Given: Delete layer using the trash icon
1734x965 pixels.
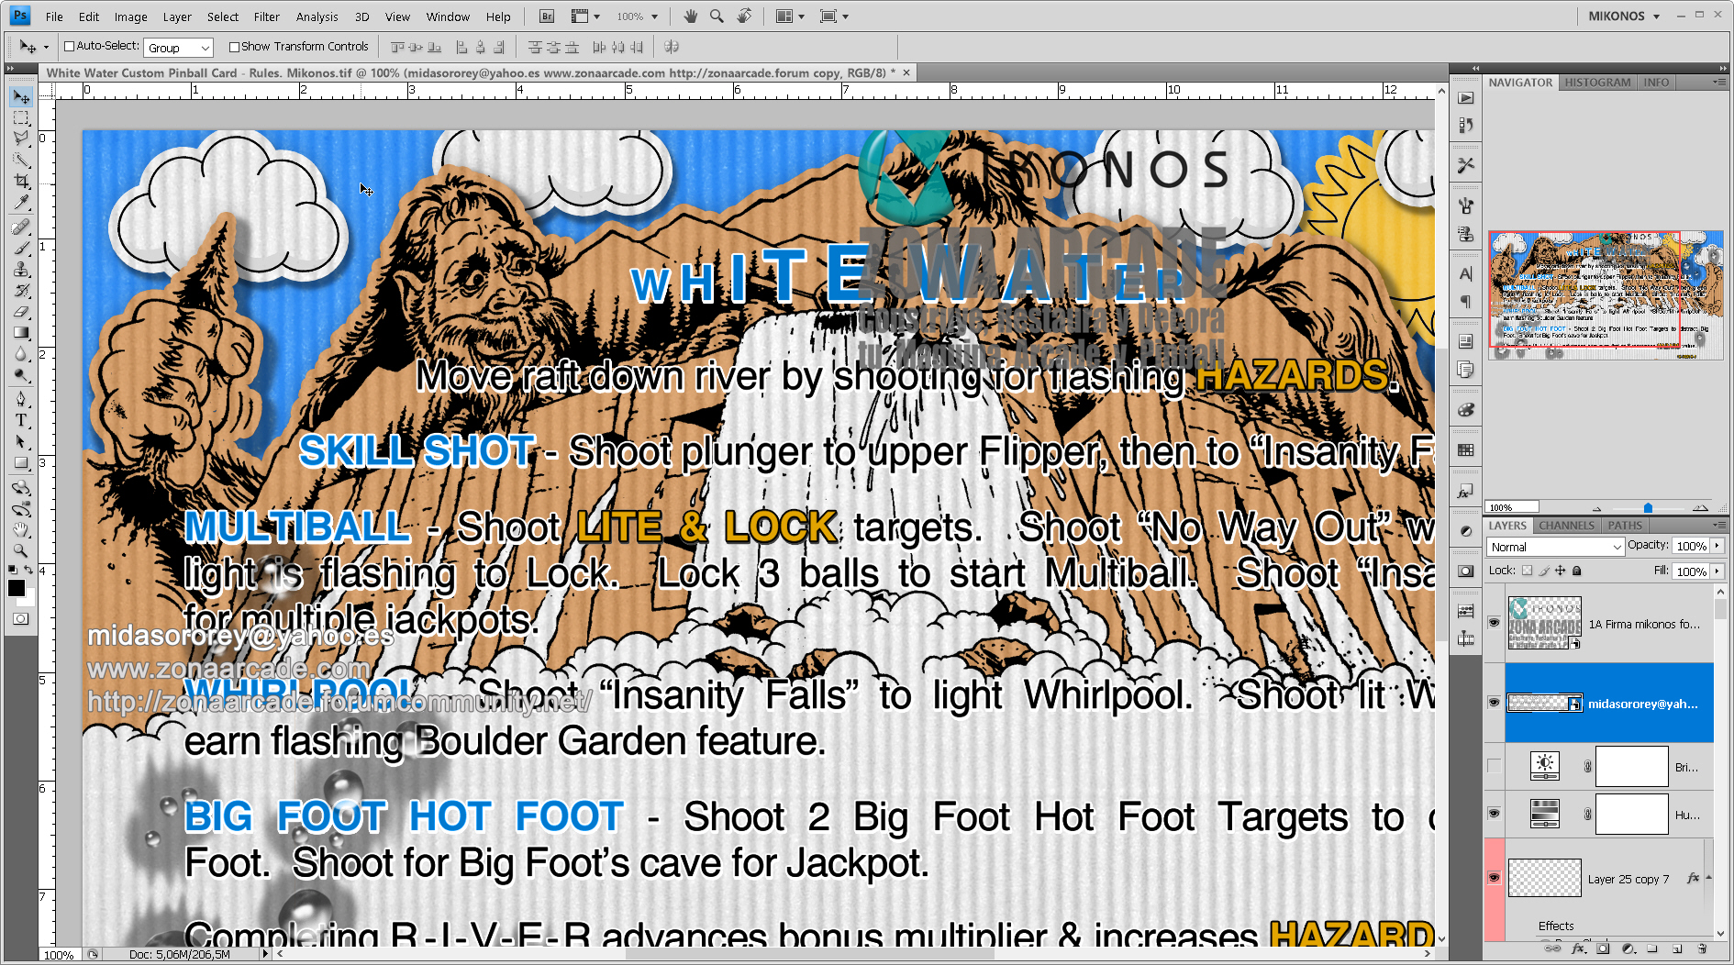Looking at the screenshot, I should (x=1702, y=948).
